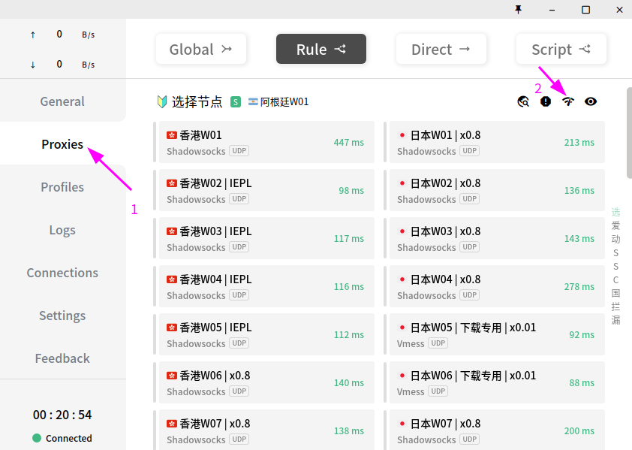Toggle the eye visibility icon
632x450 pixels.
tap(591, 101)
